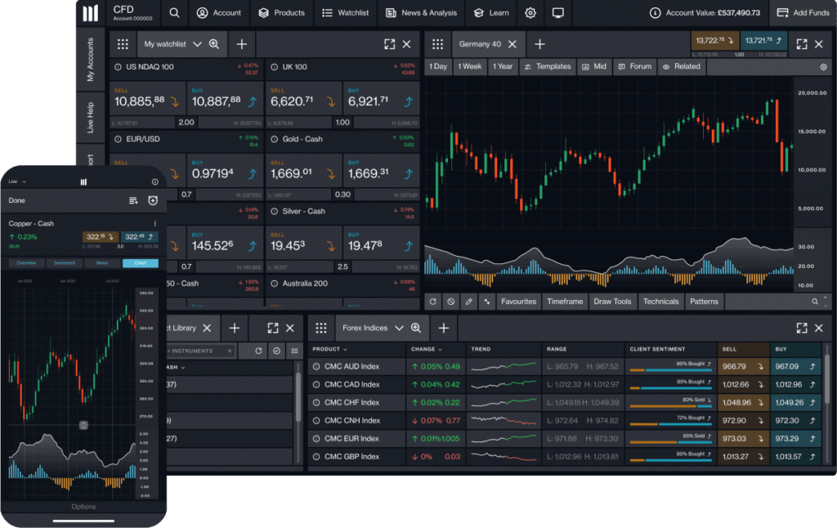837x528 pixels.
Task: Click the Add Funds button
Action: pyautogui.click(x=803, y=13)
